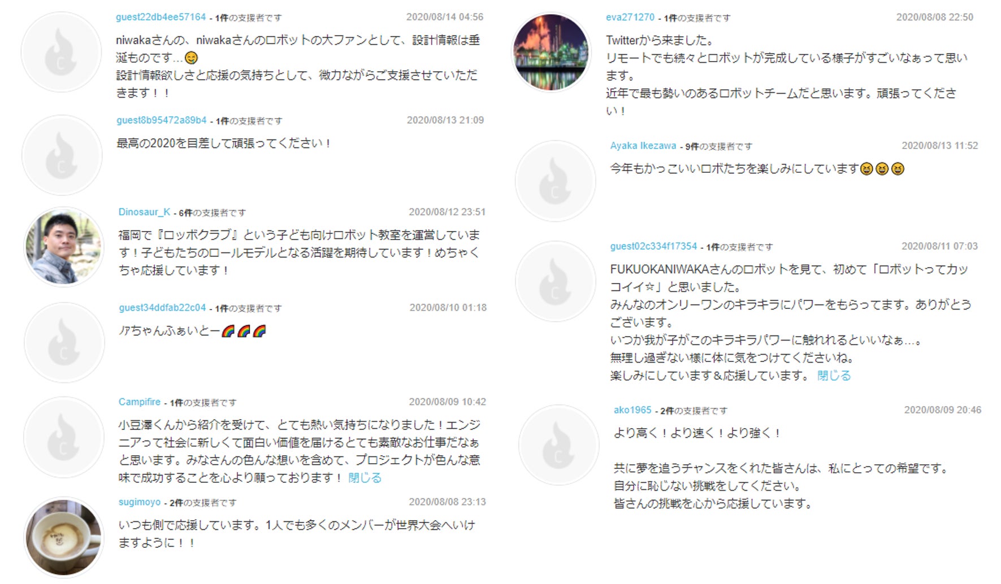Screen dimensions: 1001x584
Task: Open the Dinosaur_K username link
Action: click(x=144, y=212)
